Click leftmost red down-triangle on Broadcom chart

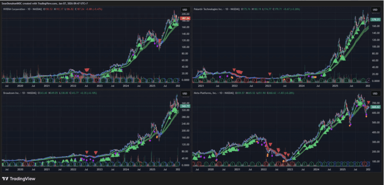coord(87,152)
